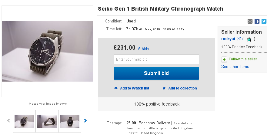The width and height of the screenshot is (267, 138).
Task: Click the seller's feedback star icon
Action: click(249, 39)
